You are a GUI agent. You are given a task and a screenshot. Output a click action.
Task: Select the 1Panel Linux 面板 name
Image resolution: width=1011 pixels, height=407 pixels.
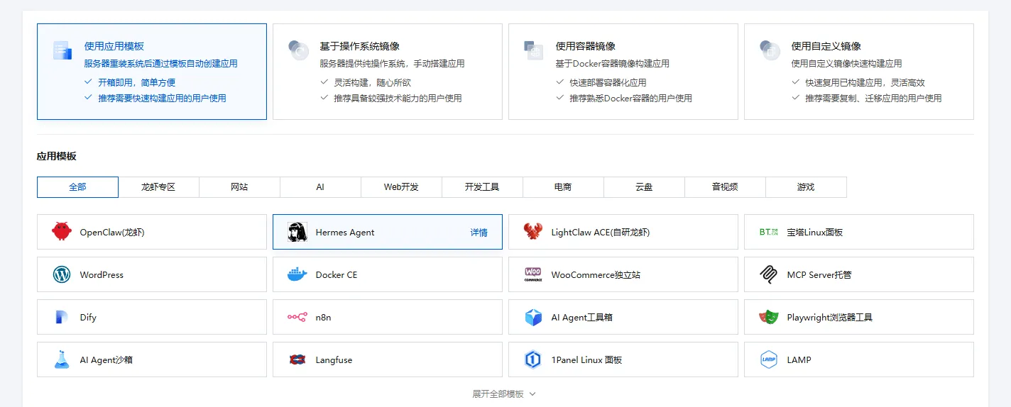coord(586,359)
